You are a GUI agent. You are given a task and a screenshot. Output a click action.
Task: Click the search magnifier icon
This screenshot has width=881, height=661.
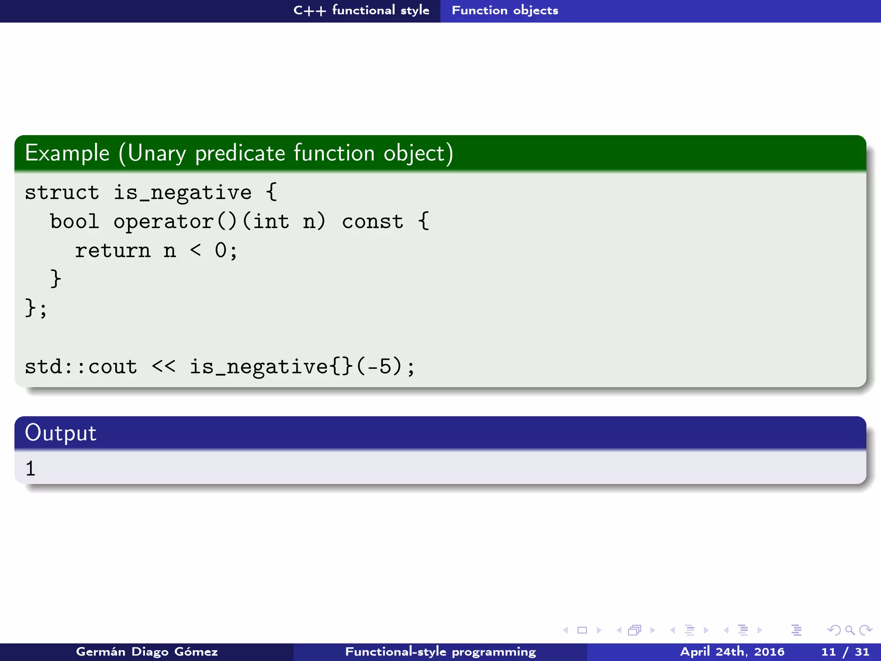[850, 630]
